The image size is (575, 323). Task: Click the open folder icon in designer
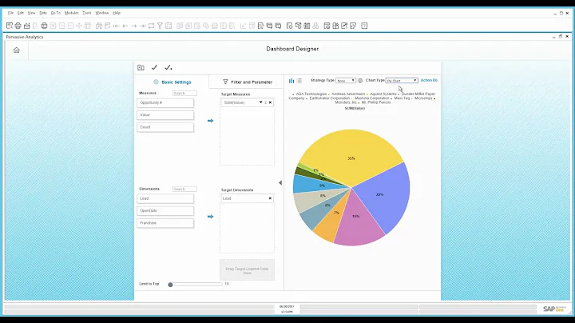[141, 67]
